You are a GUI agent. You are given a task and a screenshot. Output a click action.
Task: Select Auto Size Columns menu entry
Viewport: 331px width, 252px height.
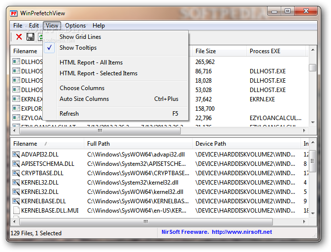click(116, 99)
